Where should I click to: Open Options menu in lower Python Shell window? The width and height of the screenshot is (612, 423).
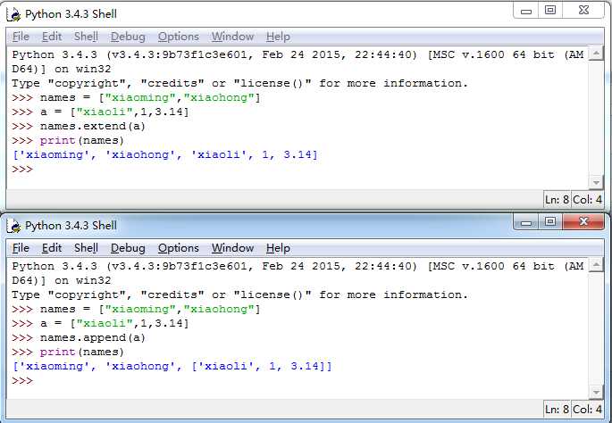(179, 248)
